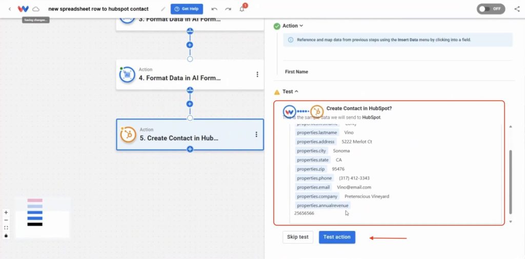Click the properties.city tag
The height and width of the screenshot is (259, 525).
click(x=311, y=150)
